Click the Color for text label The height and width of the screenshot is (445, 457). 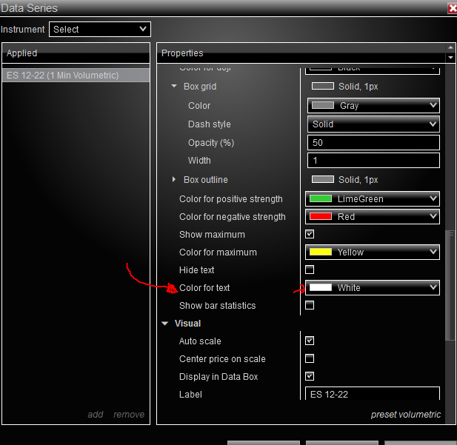point(204,287)
